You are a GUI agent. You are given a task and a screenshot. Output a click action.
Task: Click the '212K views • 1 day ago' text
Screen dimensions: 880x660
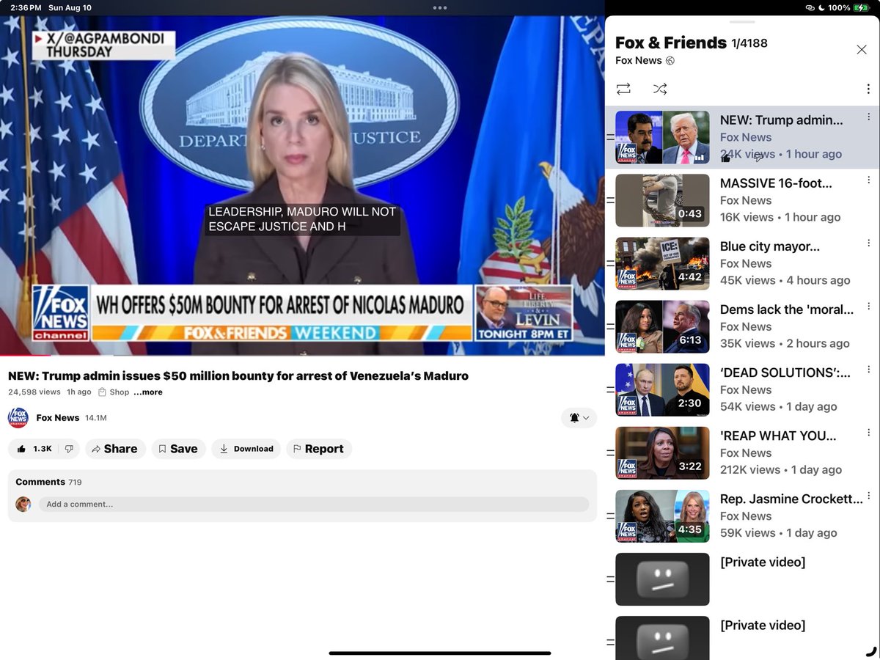[x=781, y=469]
